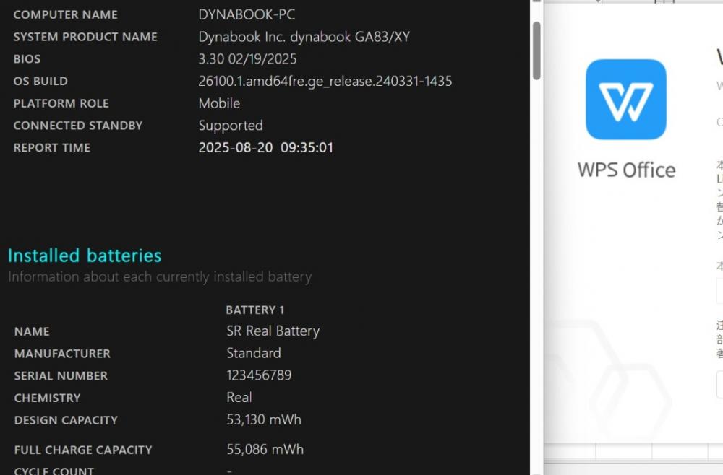The width and height of the screenshot is (723, 475).
Task: Select the manufacturer value 'Standard'
Action: point(254,353)
